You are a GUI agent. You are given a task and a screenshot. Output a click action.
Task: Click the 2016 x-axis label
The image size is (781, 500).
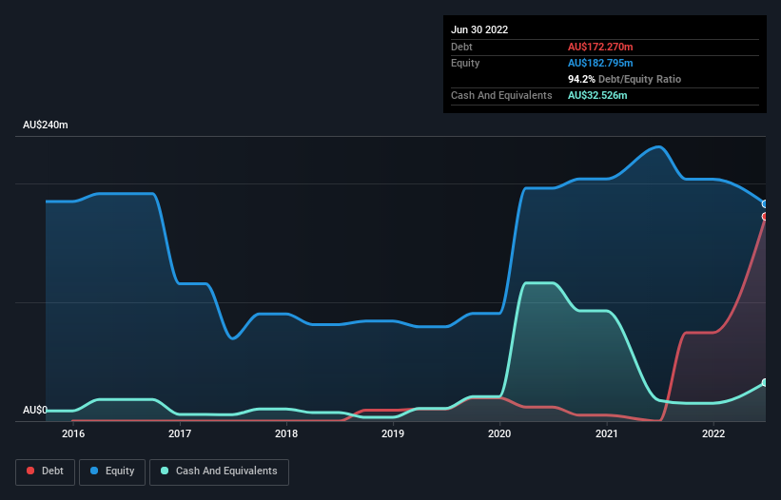[x=73, y=433]
